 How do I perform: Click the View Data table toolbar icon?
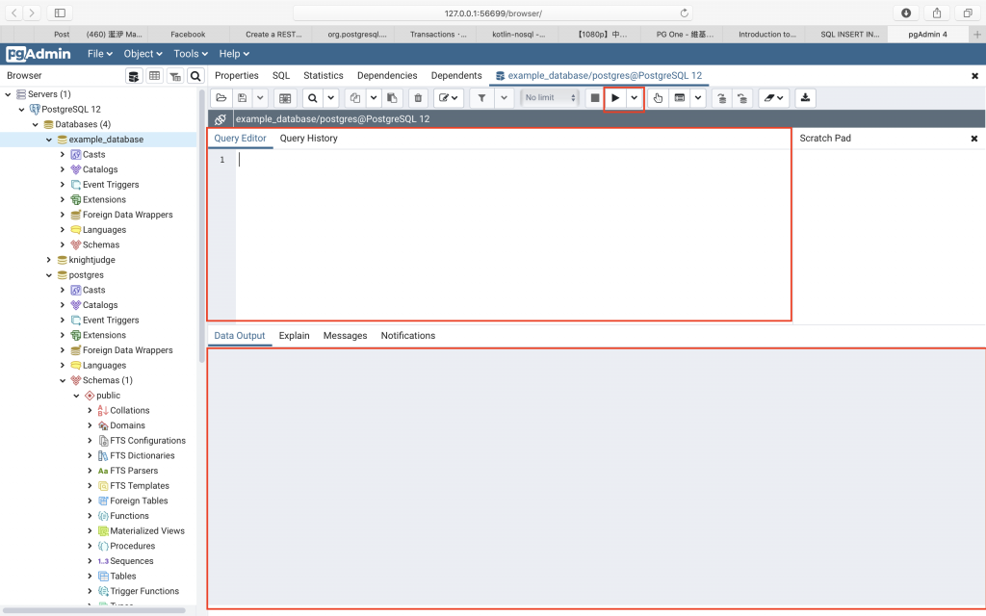285,98
